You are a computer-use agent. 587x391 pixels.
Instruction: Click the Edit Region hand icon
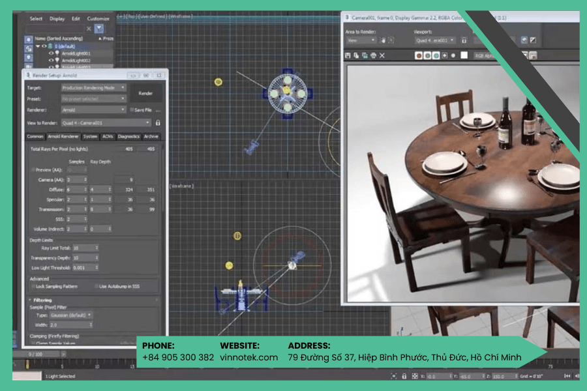click(383, 40)
